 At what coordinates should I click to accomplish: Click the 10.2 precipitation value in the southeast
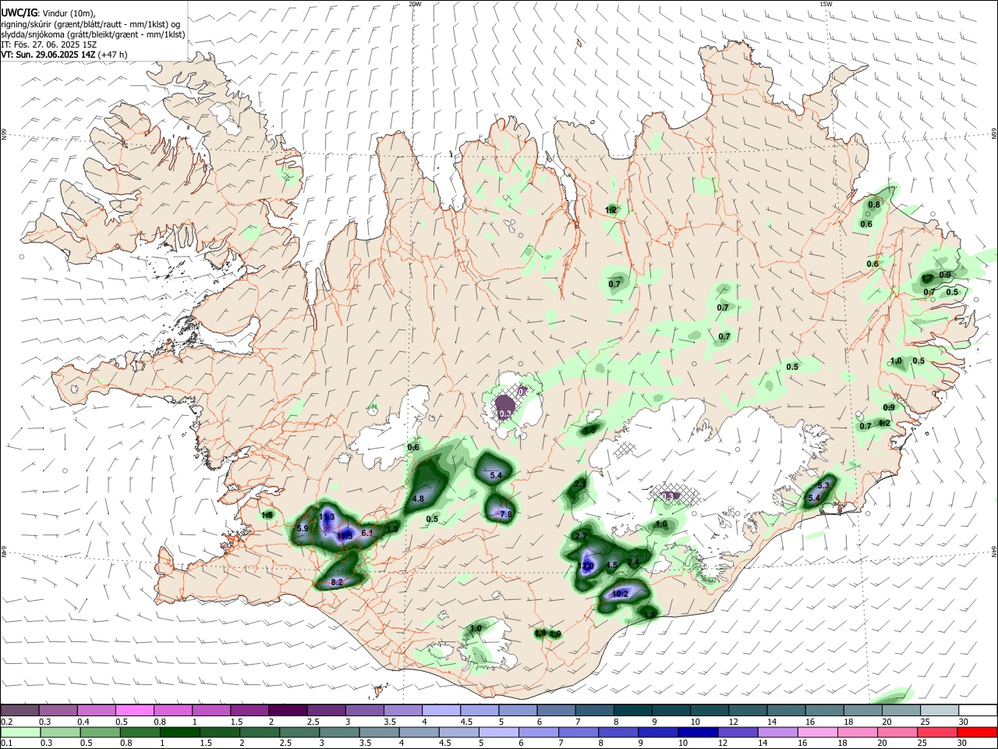coord(621,594)
